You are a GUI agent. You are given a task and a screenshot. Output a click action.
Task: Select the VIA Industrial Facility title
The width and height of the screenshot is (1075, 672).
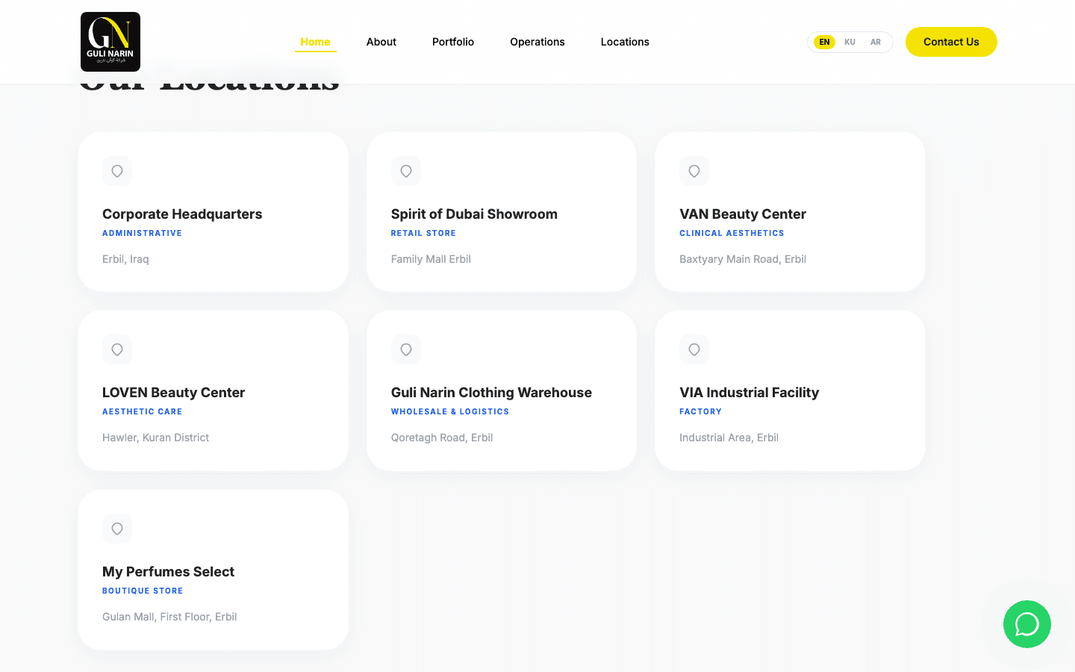(749, 393)
